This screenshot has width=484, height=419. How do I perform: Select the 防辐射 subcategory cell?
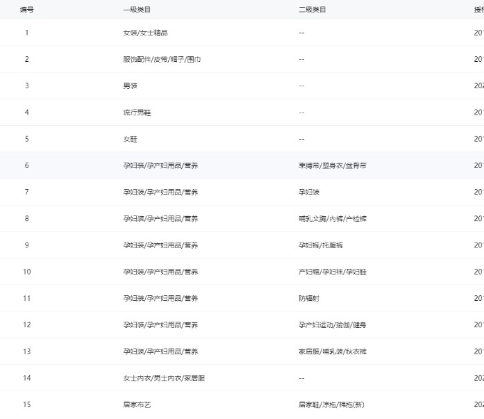tap(309, 298)
